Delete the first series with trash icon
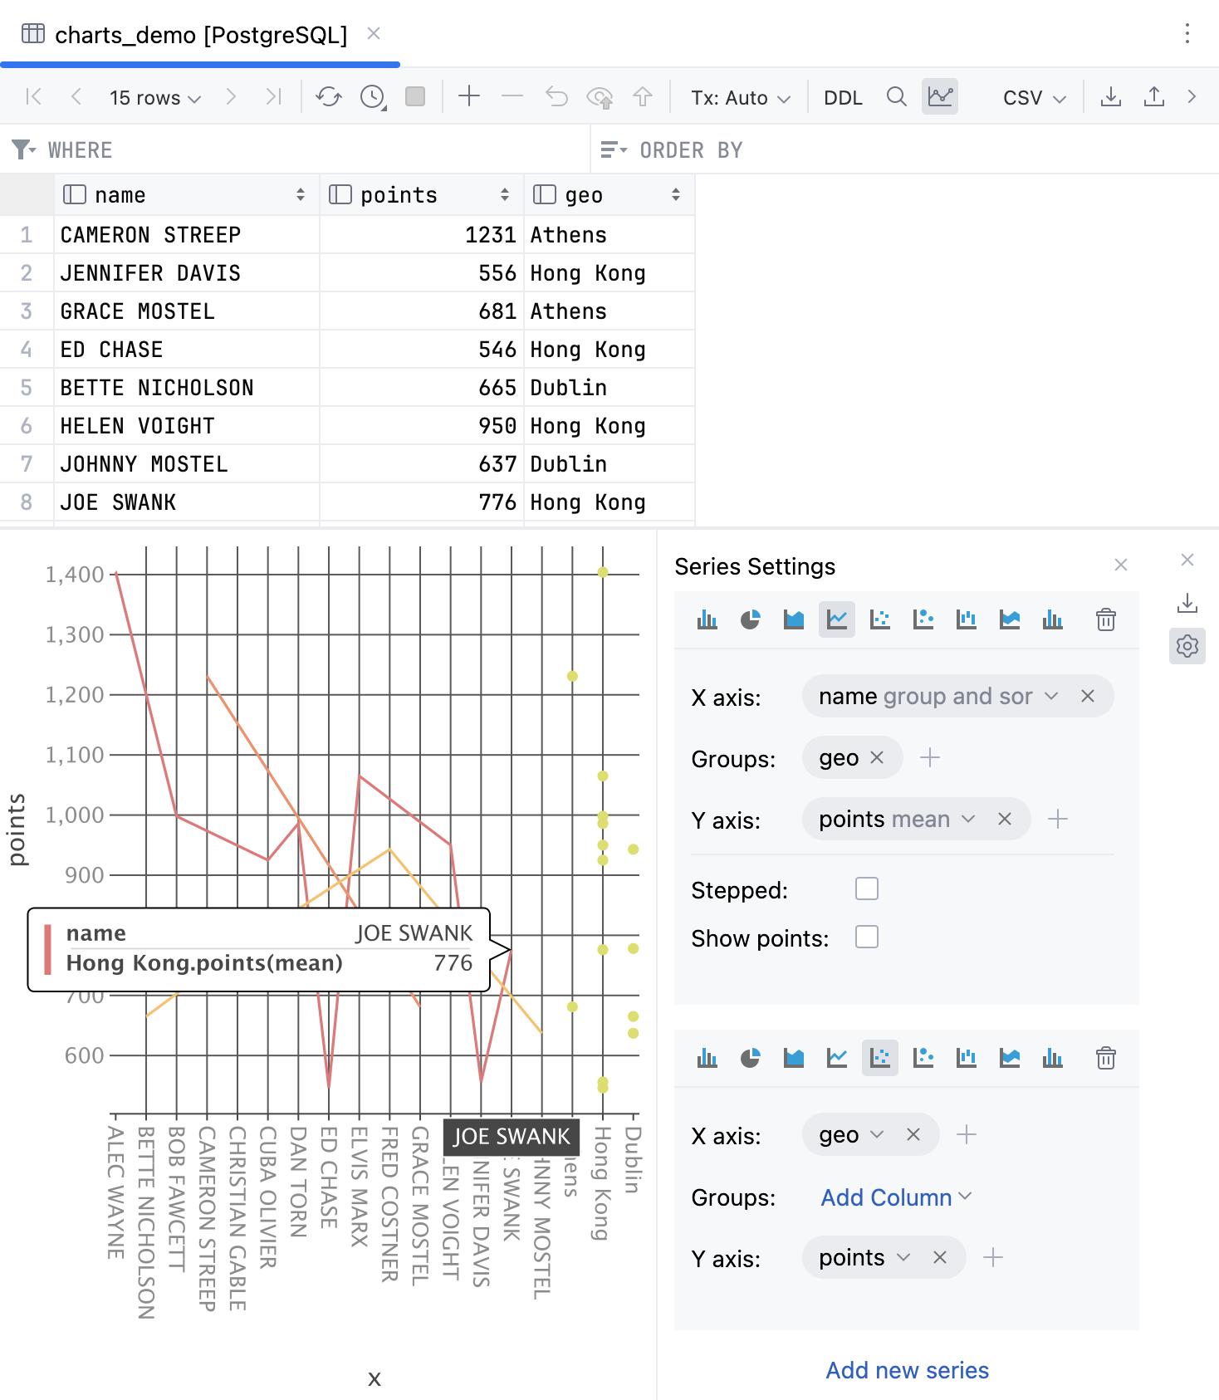Image resolution: width=1219 pixels, height=1400 pixels. coord(1105,619)
